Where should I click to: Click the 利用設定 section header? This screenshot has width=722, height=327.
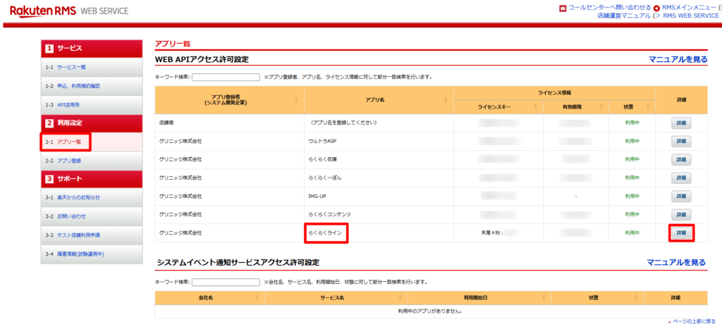pos(91,123)
